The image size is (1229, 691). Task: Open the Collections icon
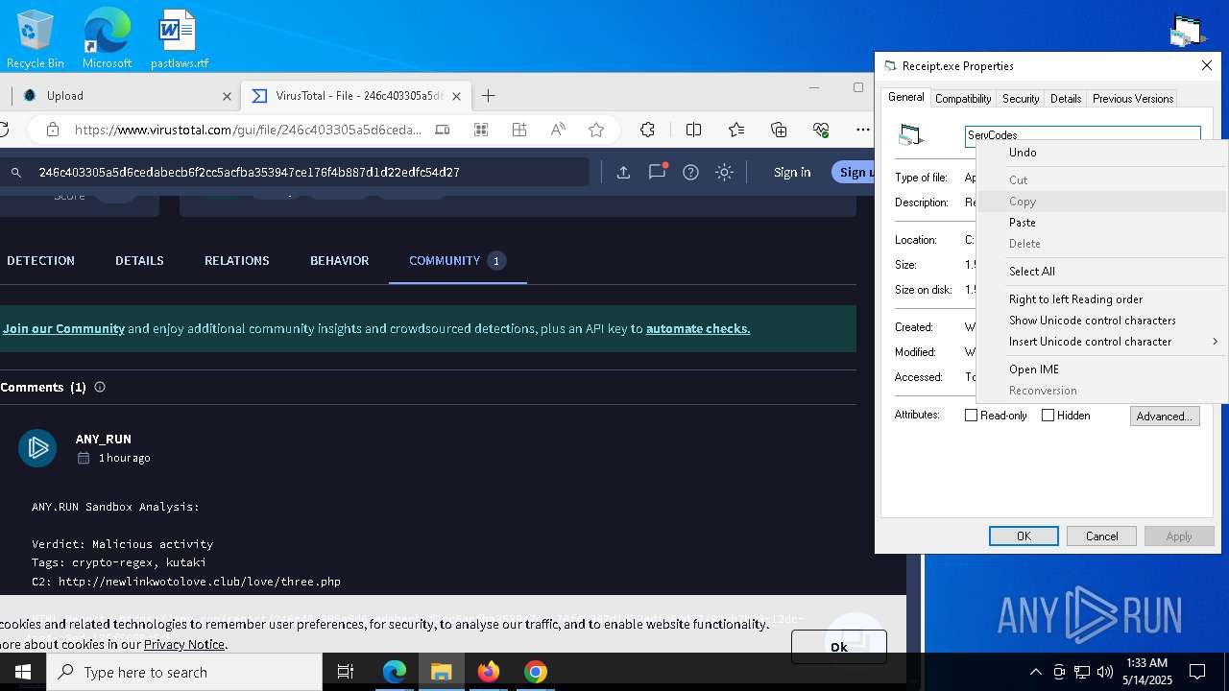coord(779,130)
